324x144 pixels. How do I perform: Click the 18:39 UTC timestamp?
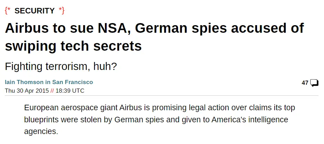tap(70, 91)
